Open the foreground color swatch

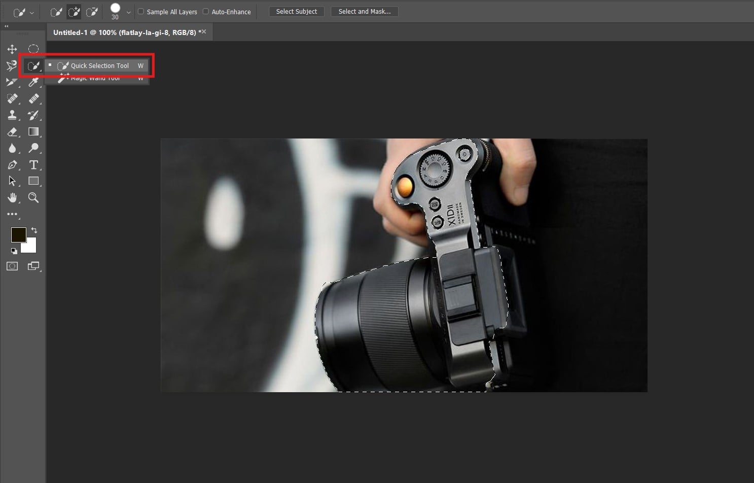point(18,234)
